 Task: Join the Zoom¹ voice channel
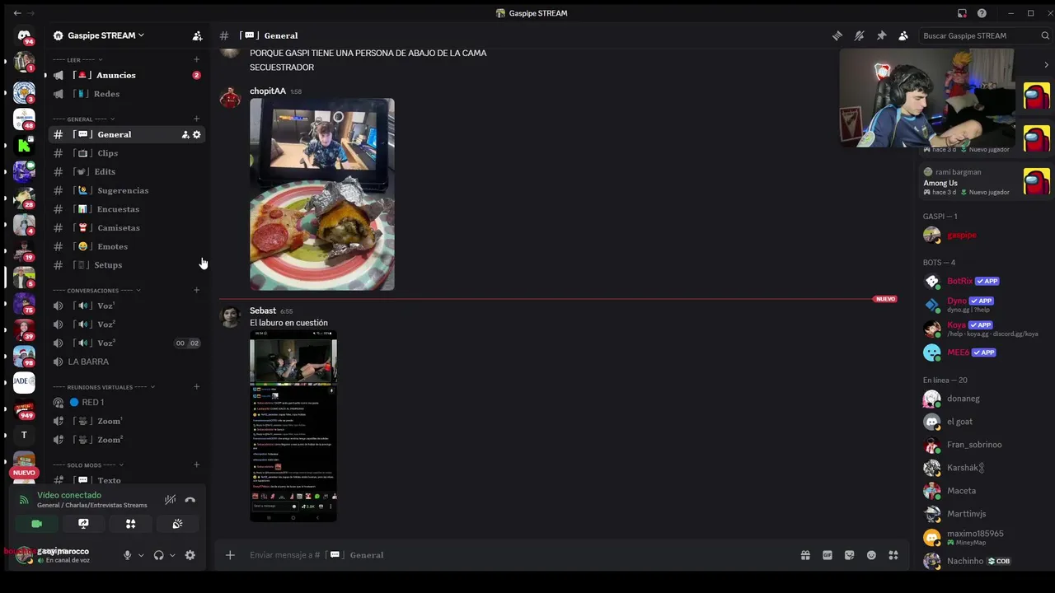[126, 421]
